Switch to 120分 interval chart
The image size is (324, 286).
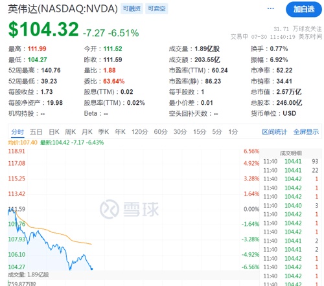140,132
